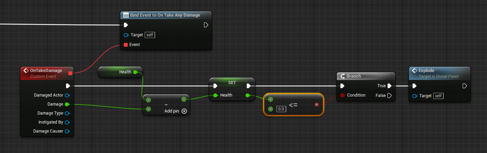Click the OnTakeDamage execution output pin
The width and height of the screenshot is (487, 153).
pyautogui.click(x=68, y=86)
